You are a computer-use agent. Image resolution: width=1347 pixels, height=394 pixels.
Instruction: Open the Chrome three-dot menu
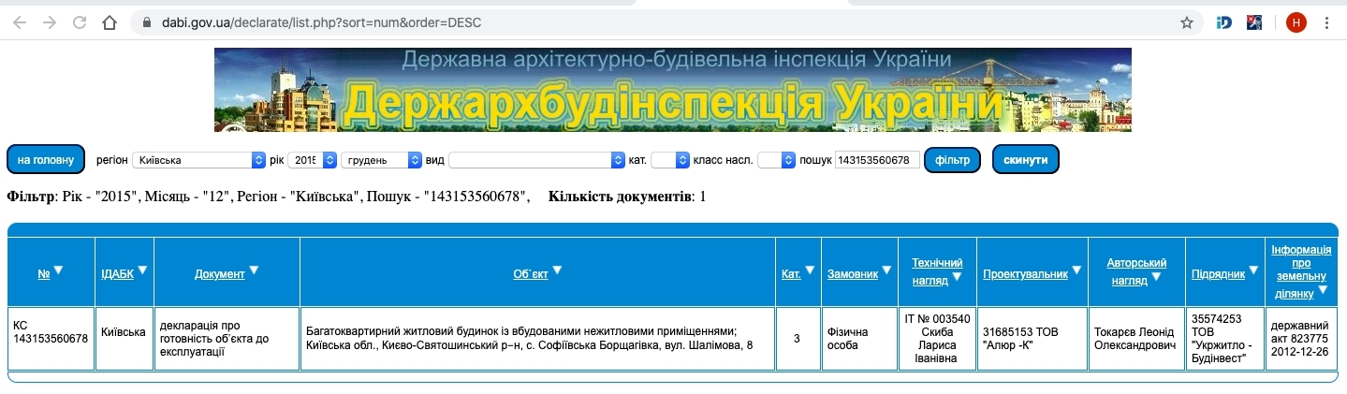coord(1326,22)
